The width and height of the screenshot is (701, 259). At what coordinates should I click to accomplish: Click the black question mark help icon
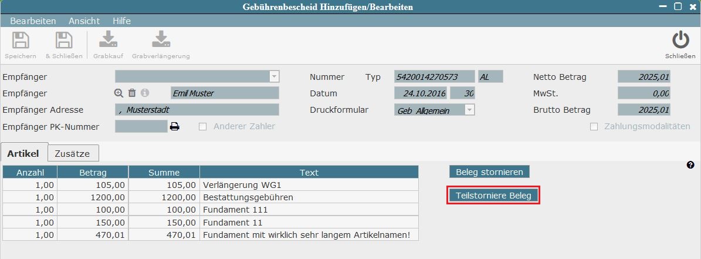pos(690,166)
